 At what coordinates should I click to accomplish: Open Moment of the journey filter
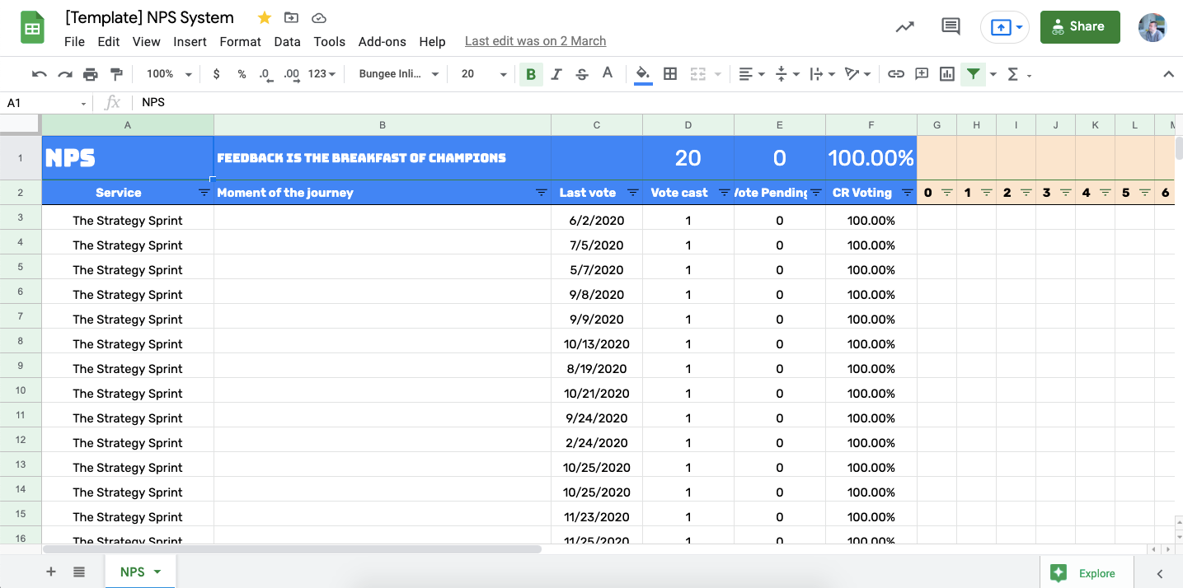(542, 193)
